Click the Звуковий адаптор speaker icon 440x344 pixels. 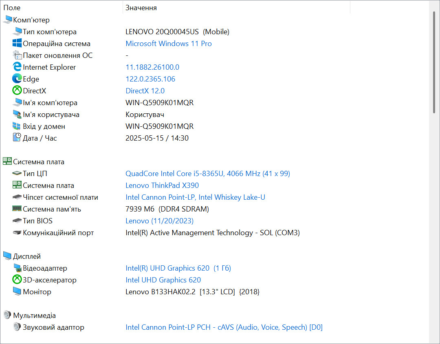pyautogui.click(x=17, y=327)
